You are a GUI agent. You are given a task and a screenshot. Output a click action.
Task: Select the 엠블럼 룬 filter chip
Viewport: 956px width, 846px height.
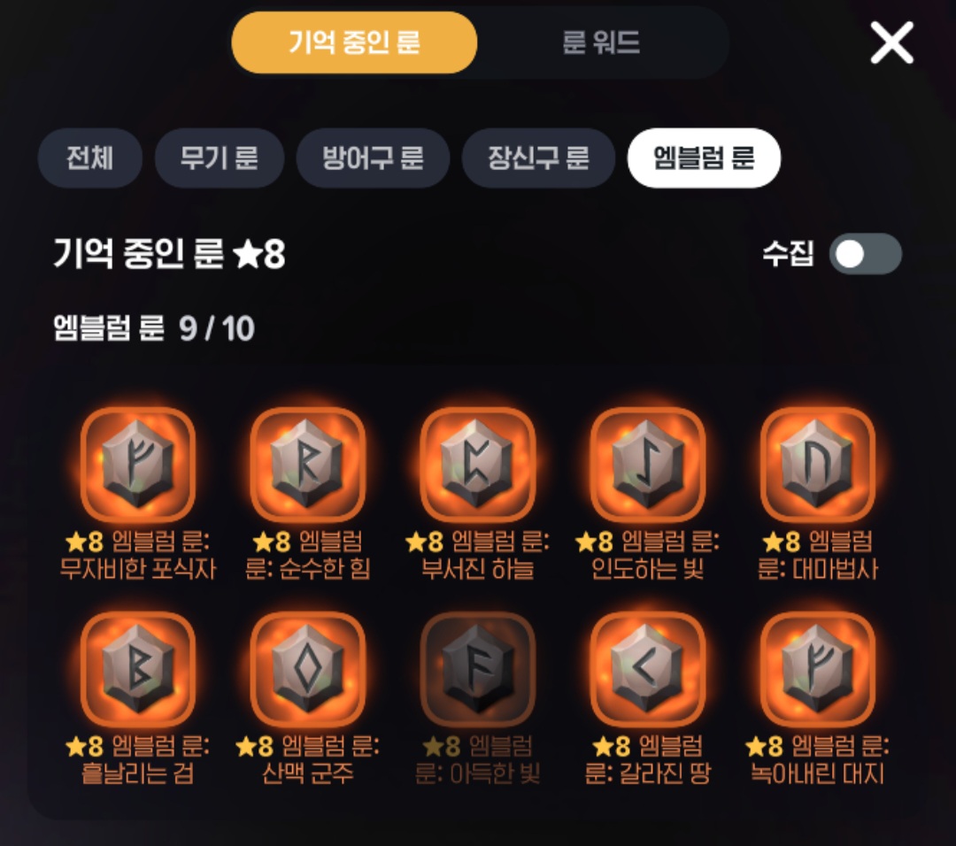(704, 158)
